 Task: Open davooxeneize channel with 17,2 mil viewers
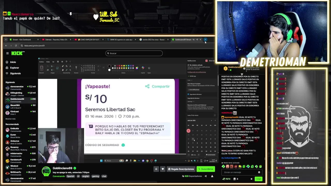point(21,88)
